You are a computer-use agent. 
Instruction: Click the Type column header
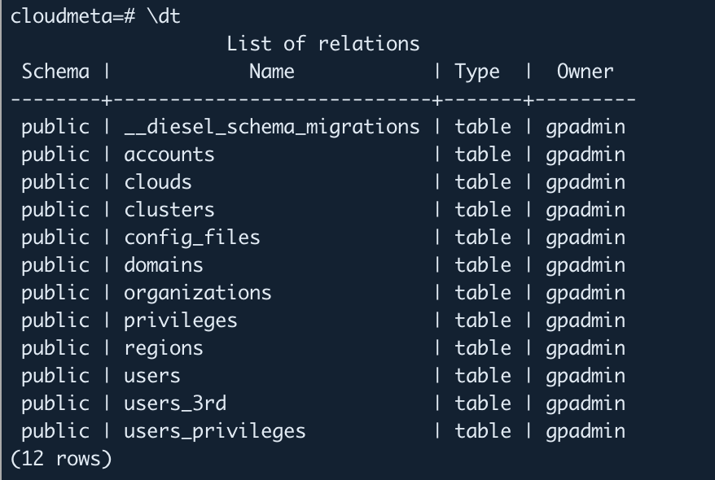pyautogui.click(x=477, y=72)
